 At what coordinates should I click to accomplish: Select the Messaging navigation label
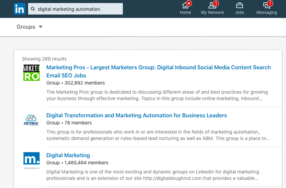pyautogui.click(x=266, y=13)
